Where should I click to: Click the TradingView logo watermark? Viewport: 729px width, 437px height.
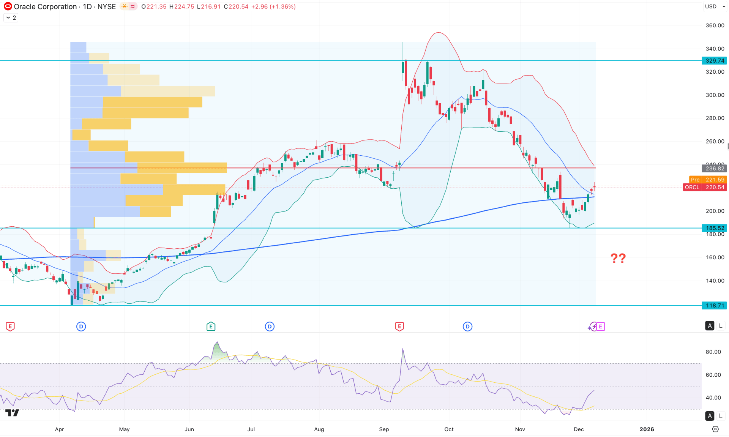pos(11,412)
